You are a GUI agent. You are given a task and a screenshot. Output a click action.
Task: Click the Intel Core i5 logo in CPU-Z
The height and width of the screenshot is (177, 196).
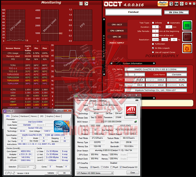click(62, 126)
